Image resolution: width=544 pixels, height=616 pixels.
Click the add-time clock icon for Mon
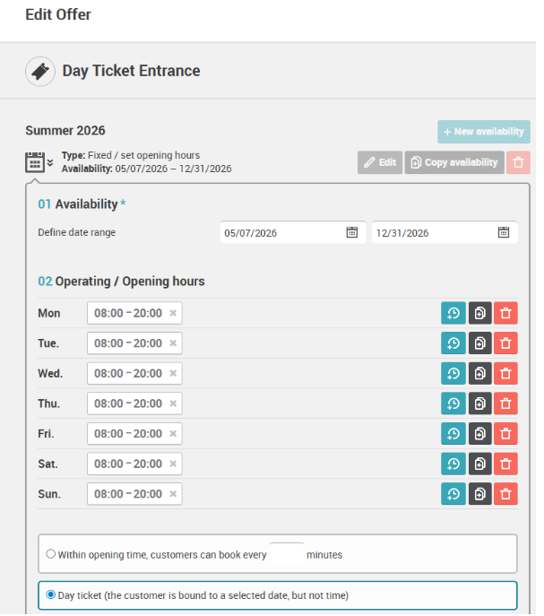(x=453, y=313)
